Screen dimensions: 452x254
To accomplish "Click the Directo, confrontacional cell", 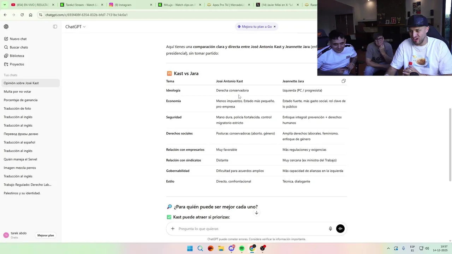I will click(233, 181).
